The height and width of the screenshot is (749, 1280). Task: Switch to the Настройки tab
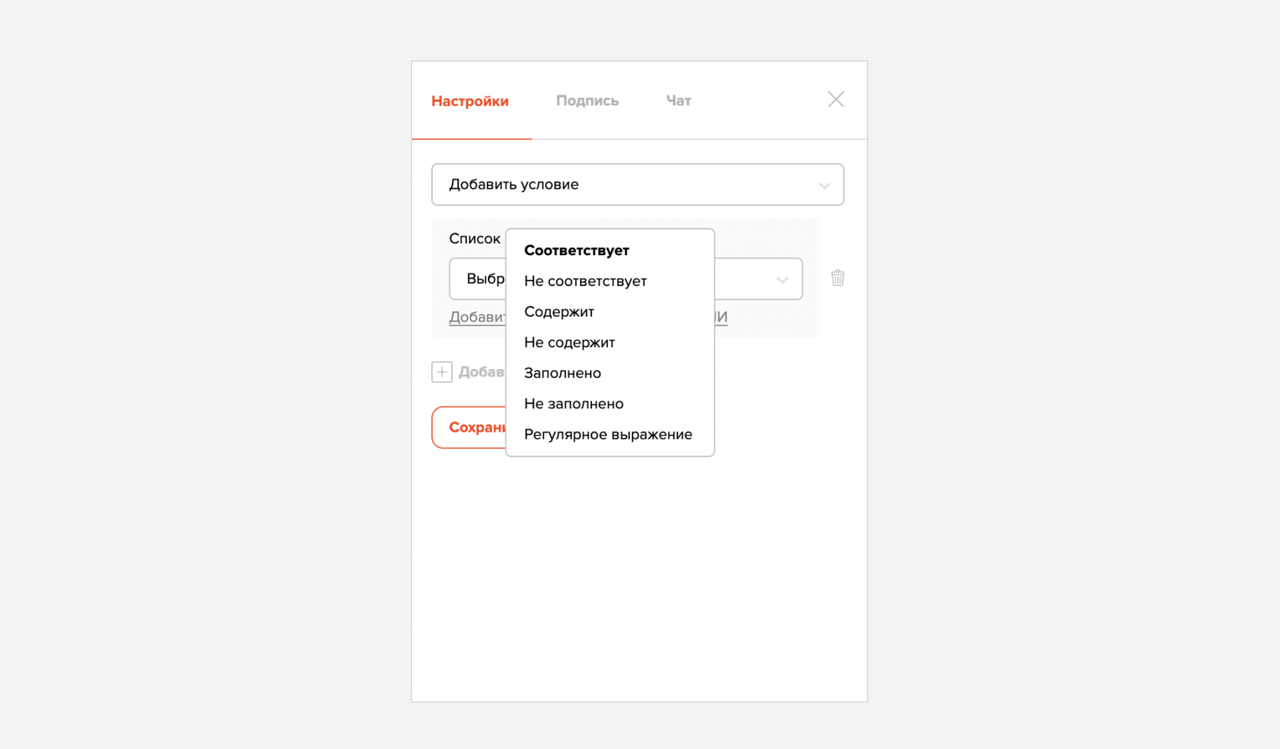coord(470,101)
